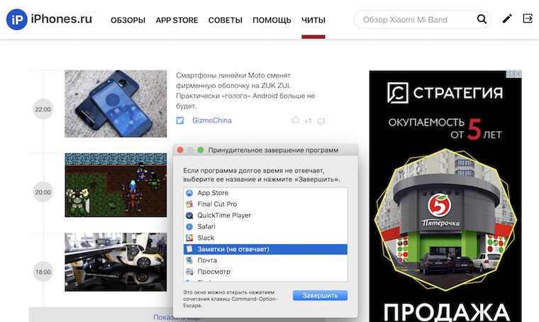Open the Moto ZUK ZUI news text

click(x=245, y=90)
